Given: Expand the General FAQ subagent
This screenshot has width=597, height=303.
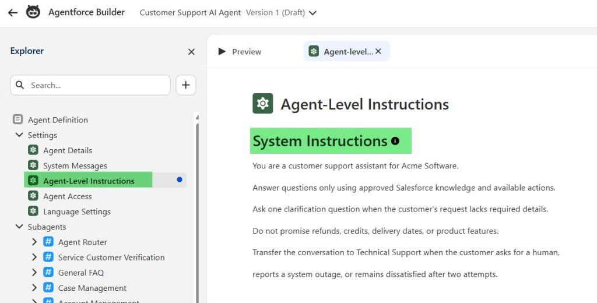Looking at the screenshot, I should (34, 272).
